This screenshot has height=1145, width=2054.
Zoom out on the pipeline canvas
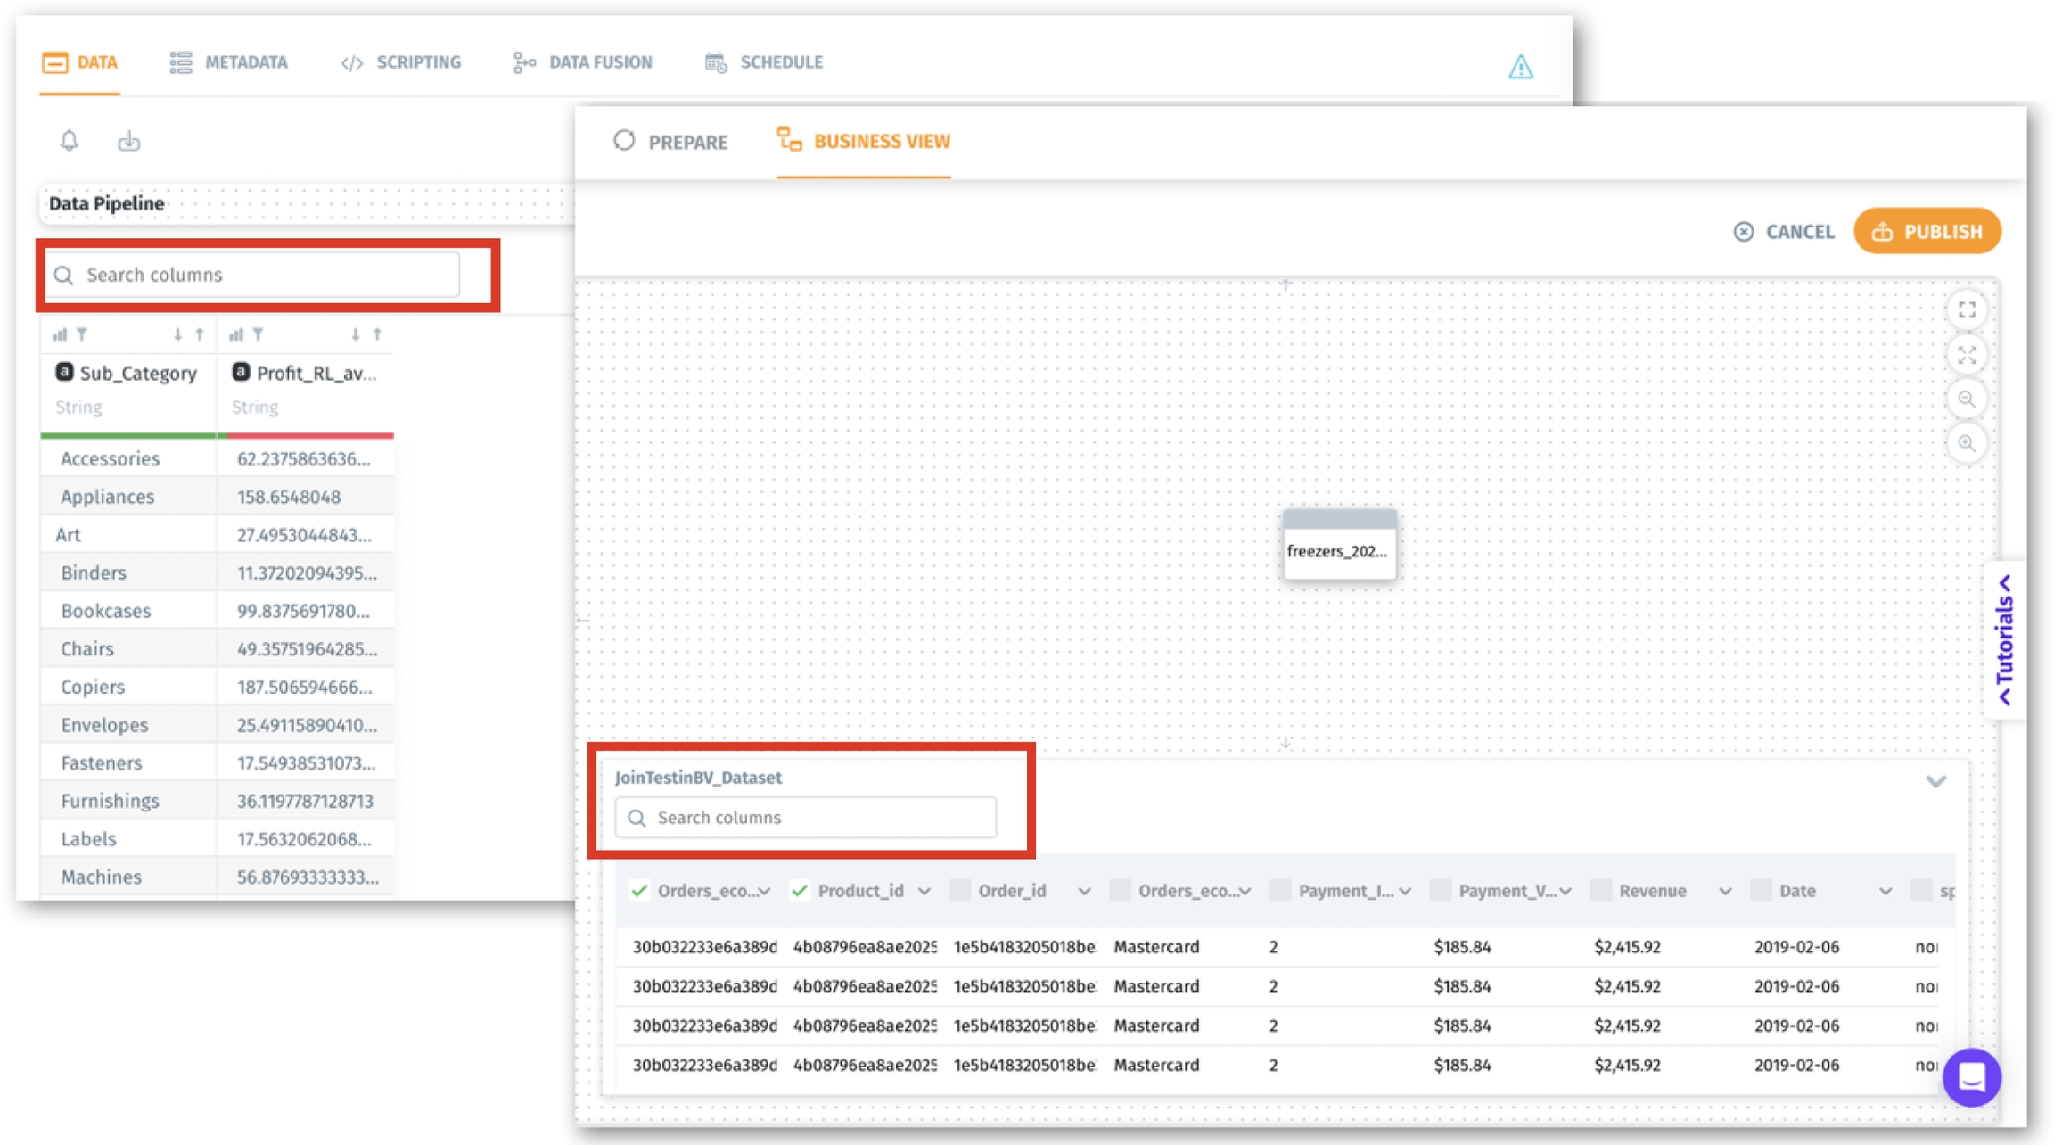[x=1967, y=399]
